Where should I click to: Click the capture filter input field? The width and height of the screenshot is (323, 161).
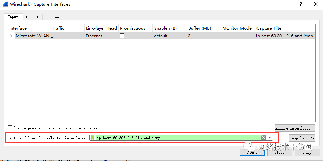click(x=178, y=138)
